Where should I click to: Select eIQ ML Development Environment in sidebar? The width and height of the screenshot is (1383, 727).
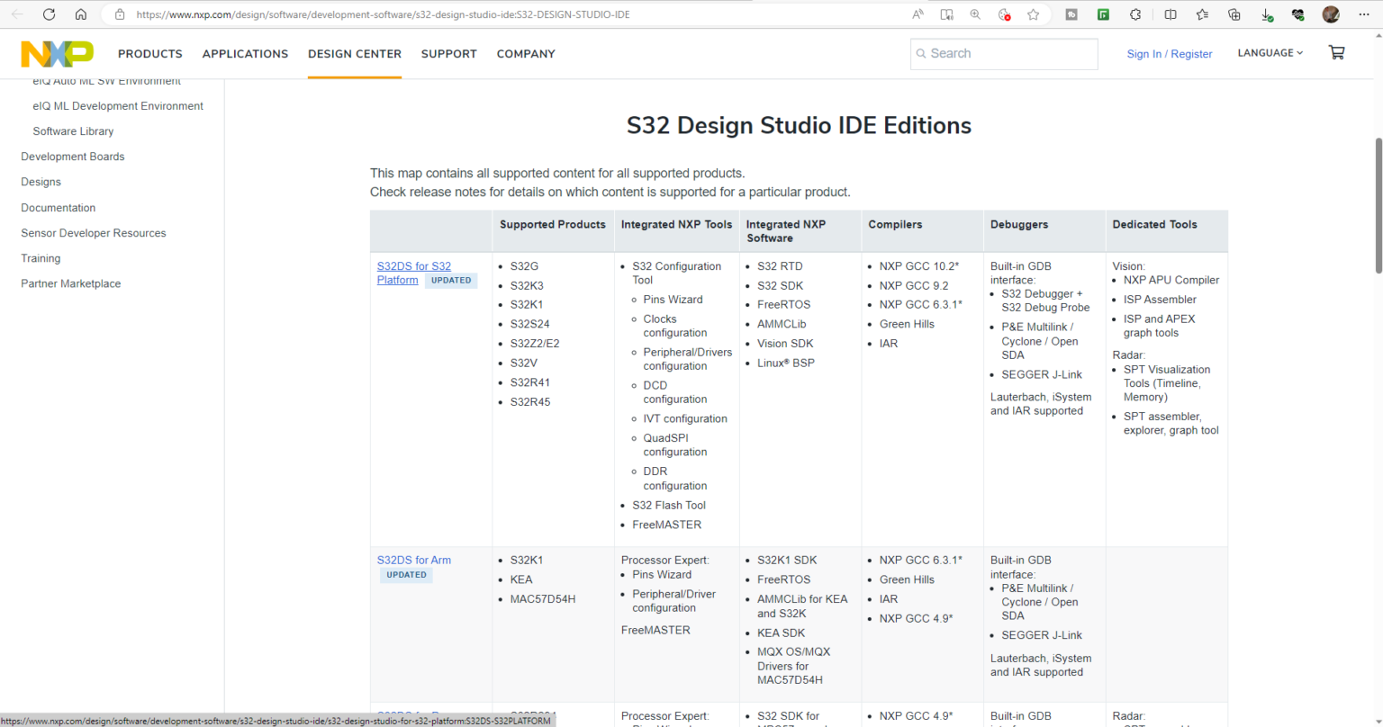click(118, 106)
